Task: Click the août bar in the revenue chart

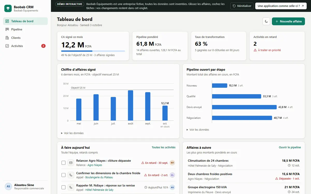Action: tap(131, 106)
